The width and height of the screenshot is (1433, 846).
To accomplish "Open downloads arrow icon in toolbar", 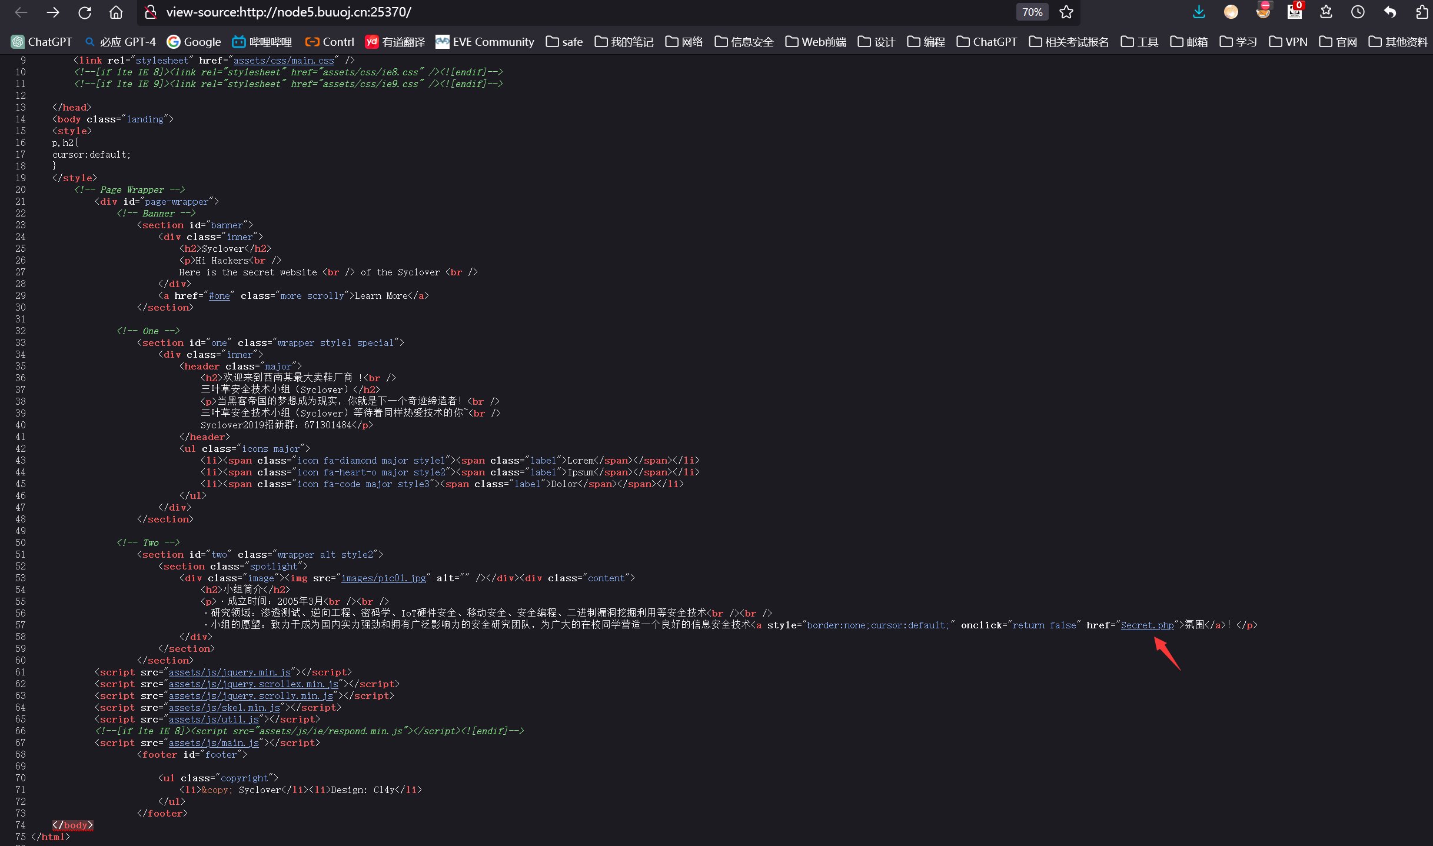I will [x=1199, y=12].
